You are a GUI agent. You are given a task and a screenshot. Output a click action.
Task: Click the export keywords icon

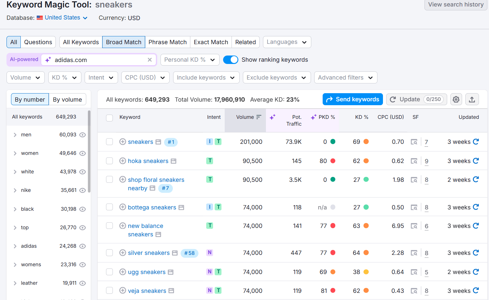tap(472, 99)
